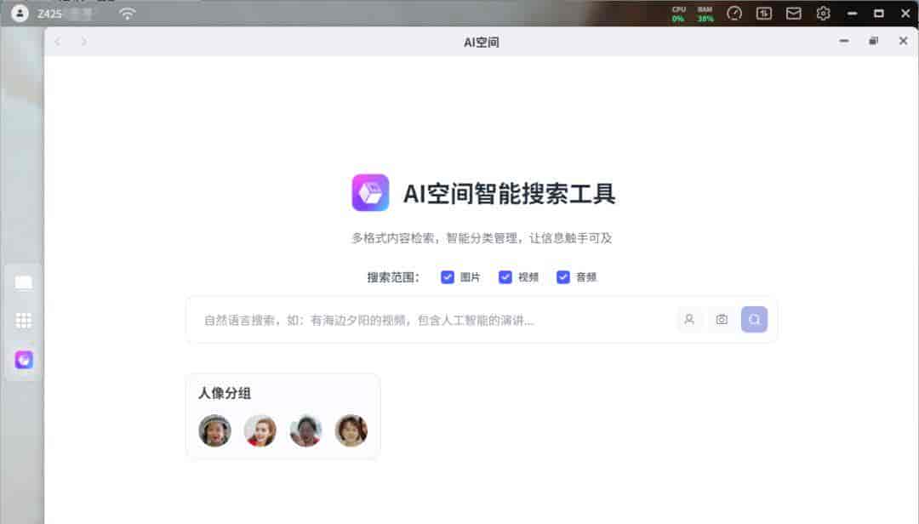Uncheck the 图片 search scope checkbox
This screenshot has width=919, height=524.
448,277
